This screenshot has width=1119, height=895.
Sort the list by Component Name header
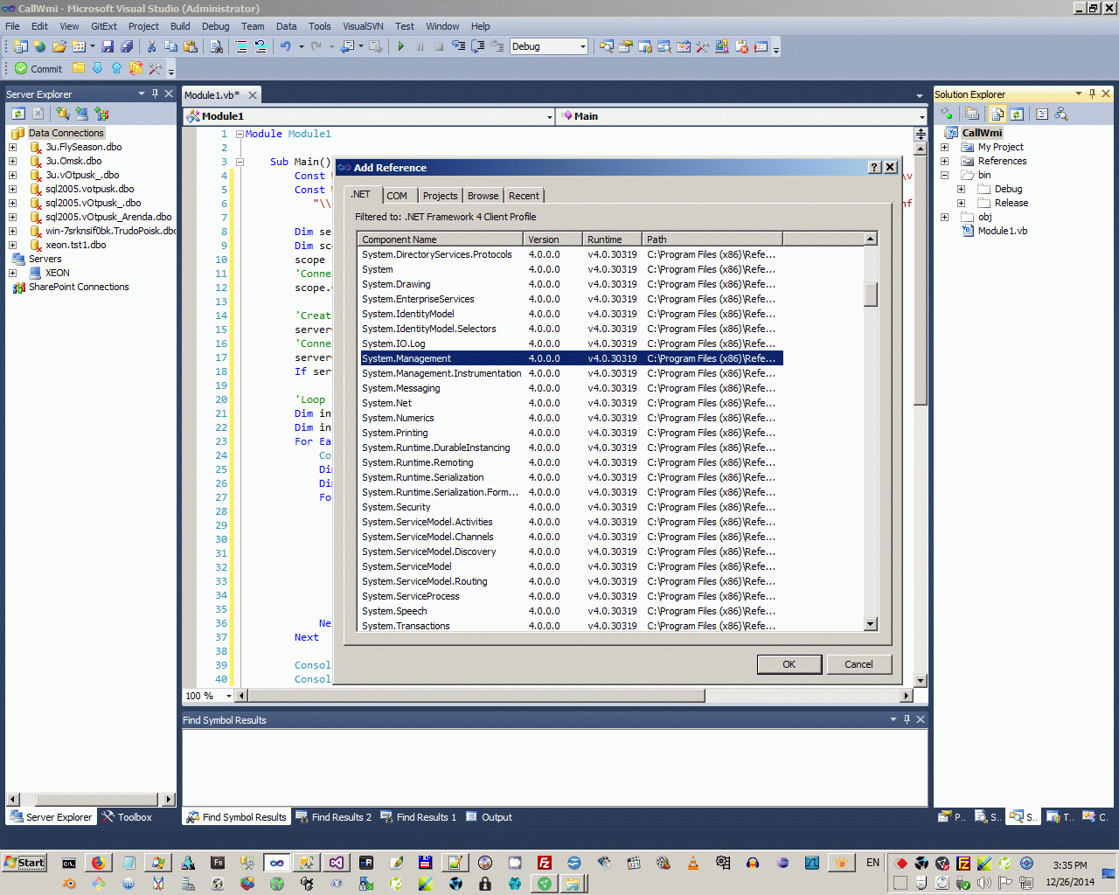pos(441,239)
